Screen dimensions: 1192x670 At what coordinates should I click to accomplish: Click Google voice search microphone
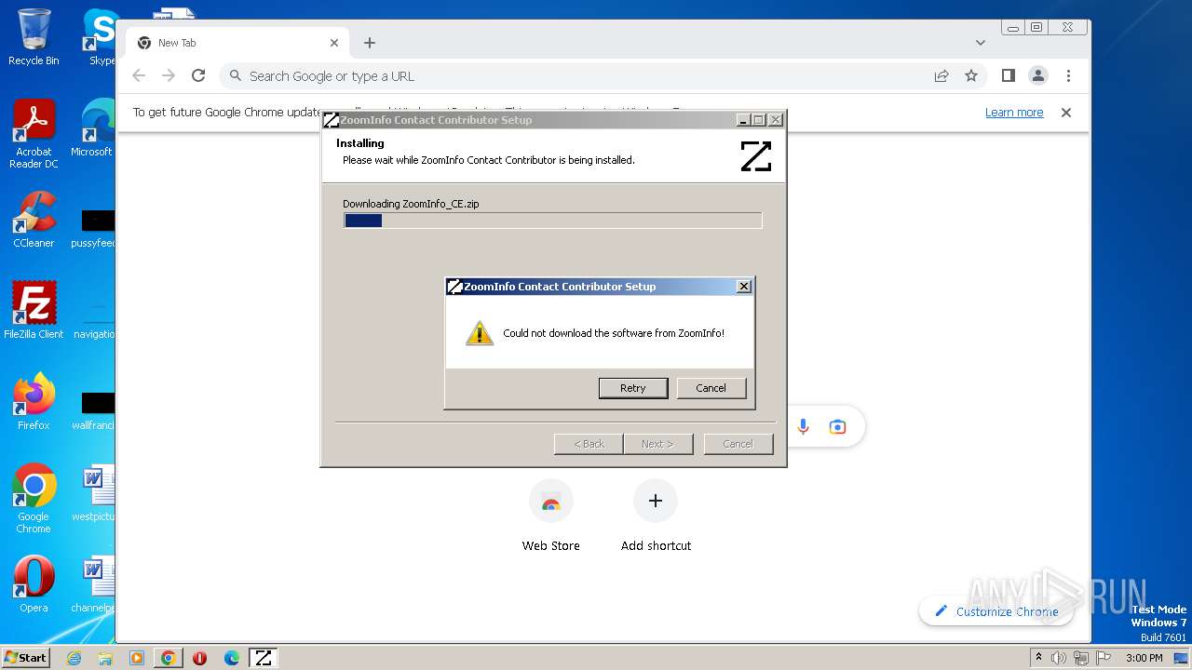[803, 427]
